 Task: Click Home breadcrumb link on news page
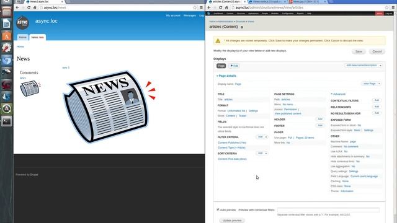pos(20,46)
